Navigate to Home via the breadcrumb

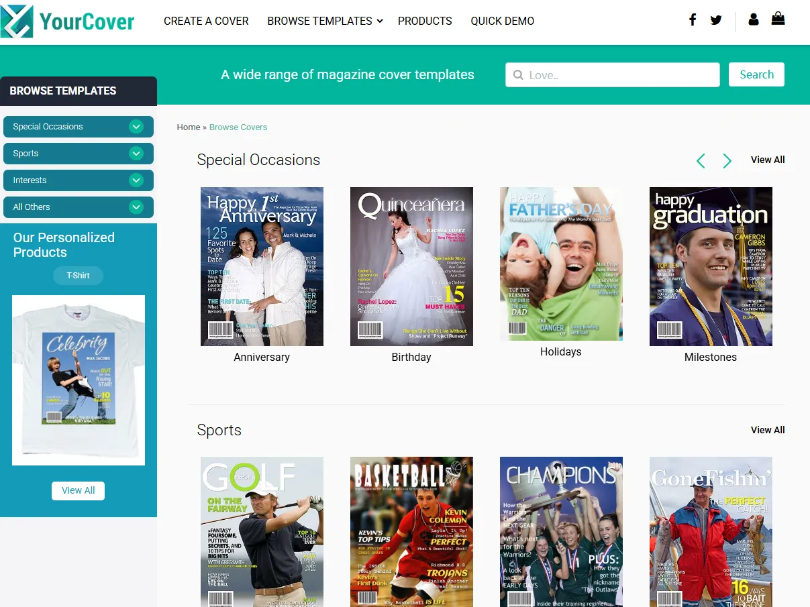point(189,127)
